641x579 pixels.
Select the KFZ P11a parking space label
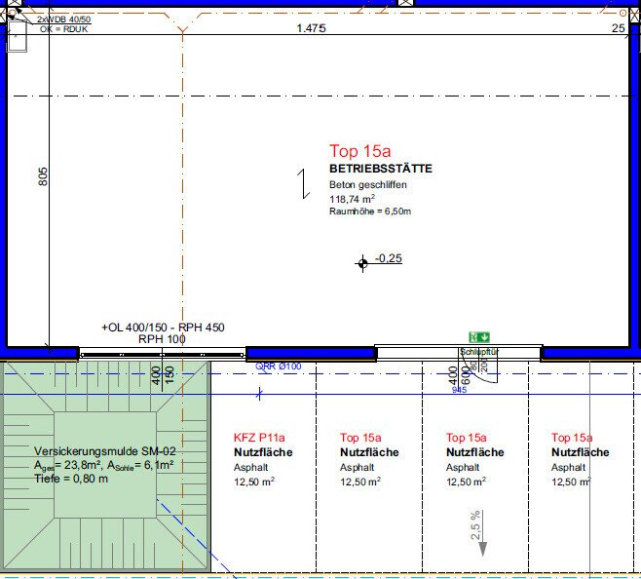pyautogui.click(x=261, y=438)
